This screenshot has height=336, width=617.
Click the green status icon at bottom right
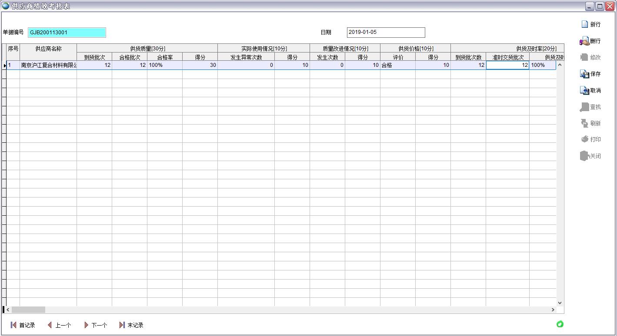pos(560,324)
